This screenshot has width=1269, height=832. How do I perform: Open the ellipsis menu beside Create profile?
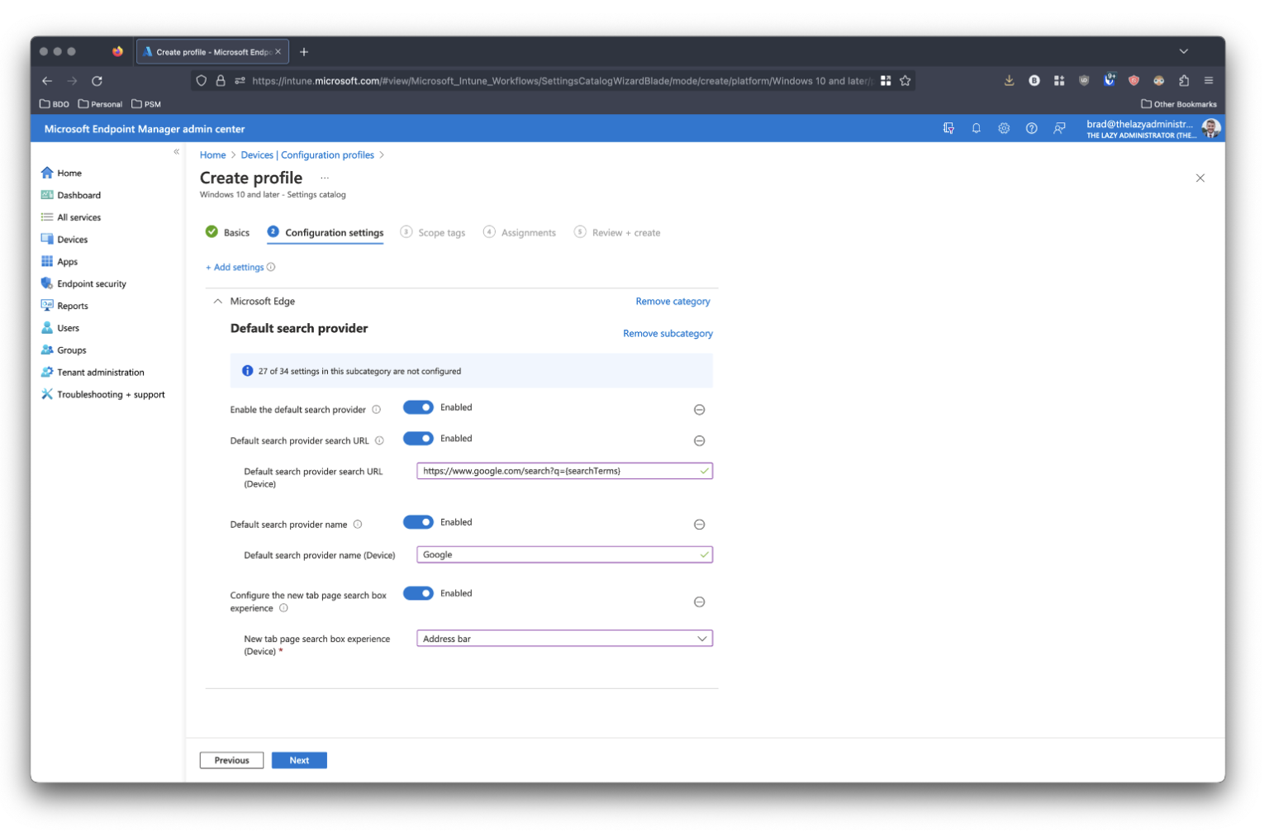325,178
